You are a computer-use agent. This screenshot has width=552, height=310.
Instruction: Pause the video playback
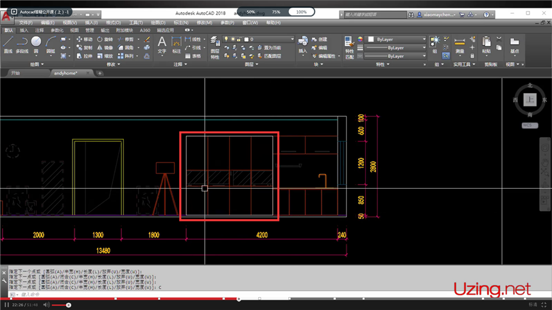[x=6, y=305]
